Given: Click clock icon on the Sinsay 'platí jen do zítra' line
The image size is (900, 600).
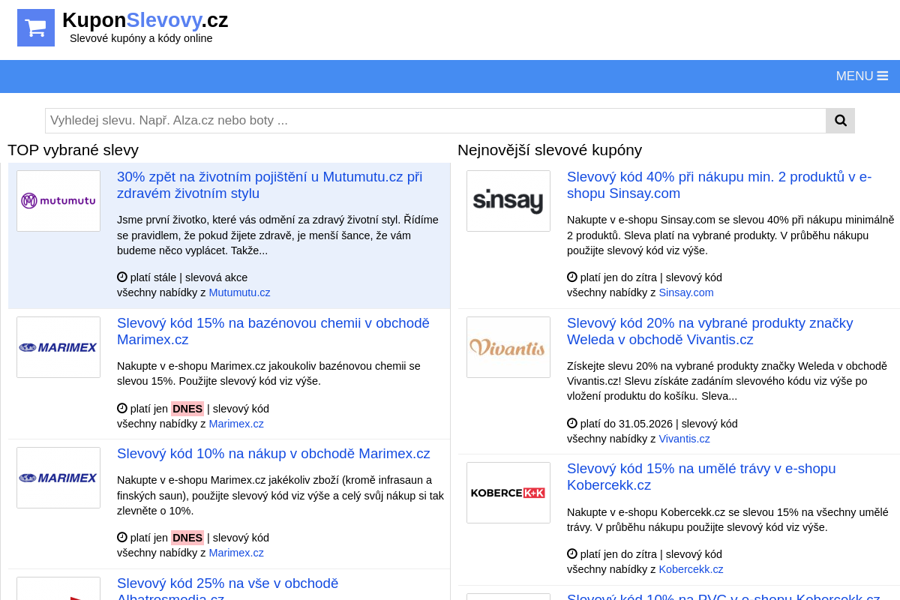Looking at the screenshot, I should click(572, 277).
